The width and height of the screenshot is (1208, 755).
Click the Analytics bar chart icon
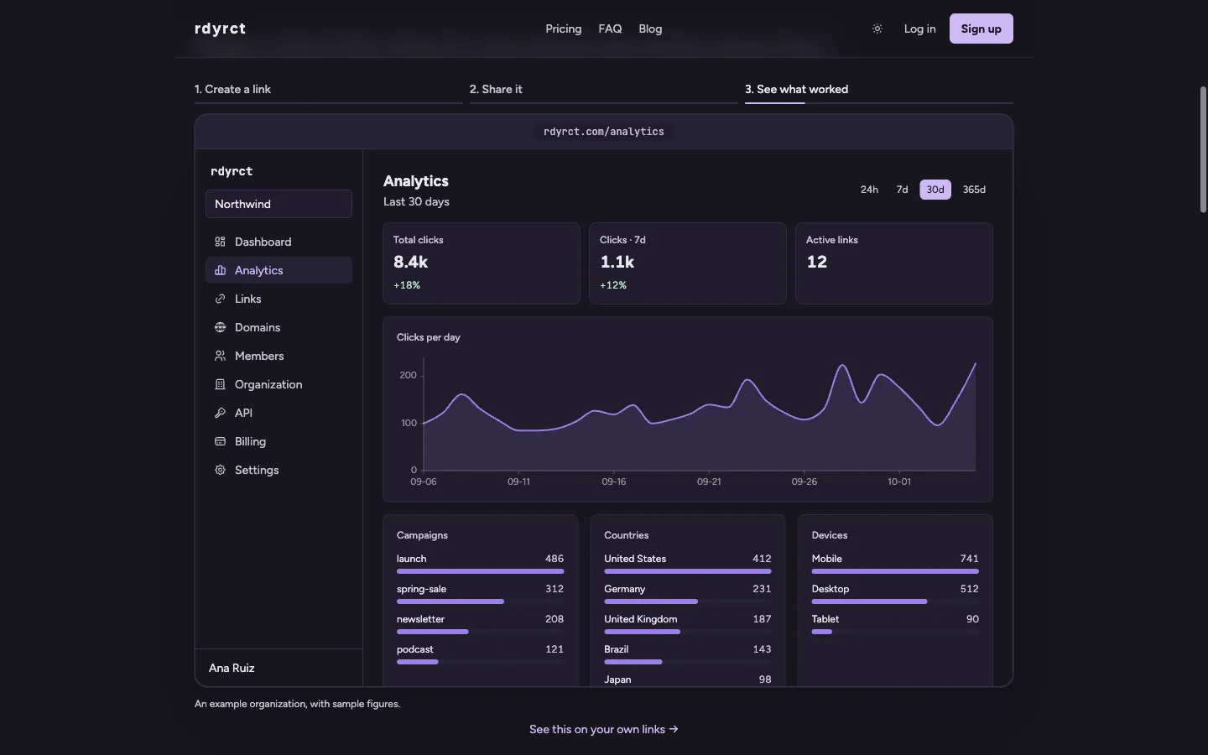pos(220,270)
